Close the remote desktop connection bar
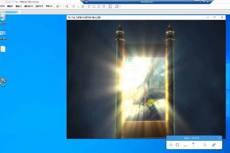This screenshot has width=230, height=153. click(x=208, y=2)
